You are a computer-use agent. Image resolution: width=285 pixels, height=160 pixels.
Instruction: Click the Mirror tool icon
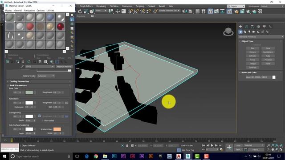pyautogui.click(x=185, y=12)
